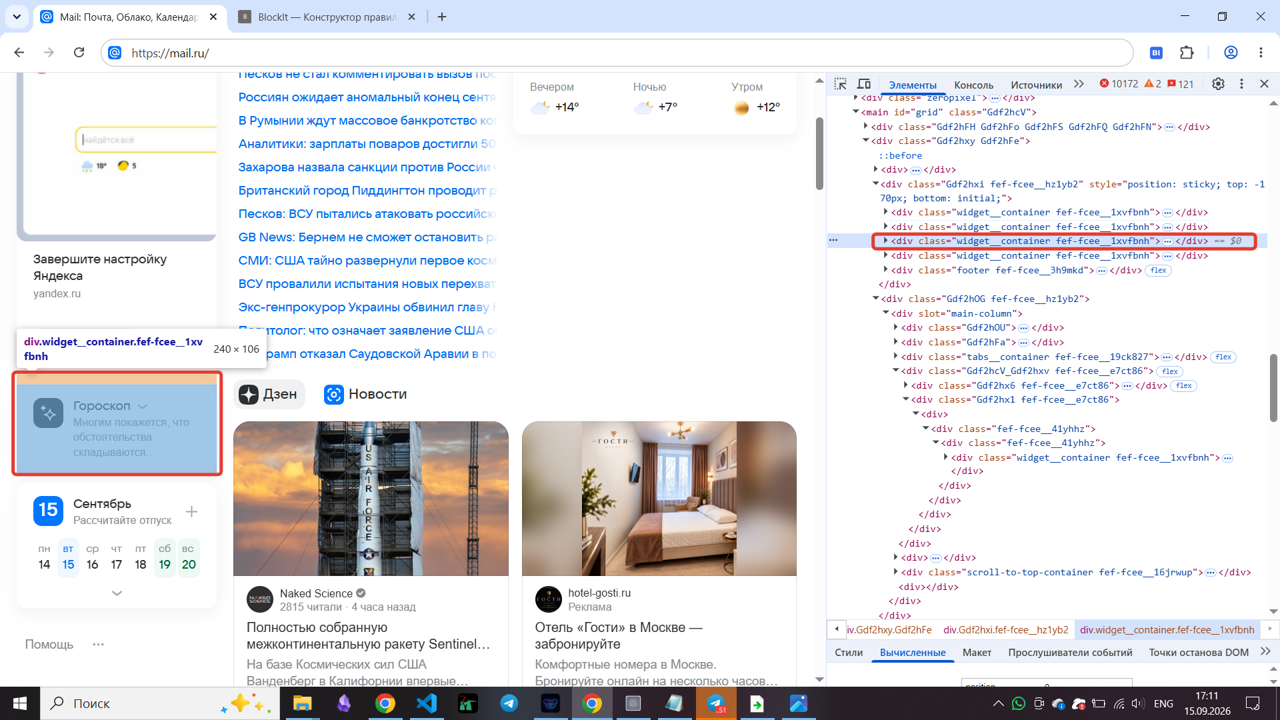Close the DevTools panel

(1264, 84)
